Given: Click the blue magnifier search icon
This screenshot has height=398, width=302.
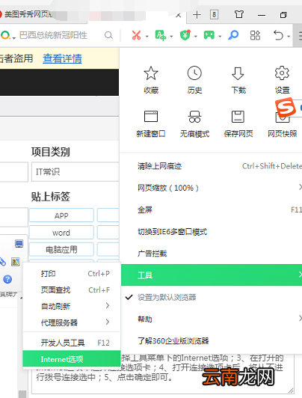Looking at the screenshot, I should tap(233, 35).
